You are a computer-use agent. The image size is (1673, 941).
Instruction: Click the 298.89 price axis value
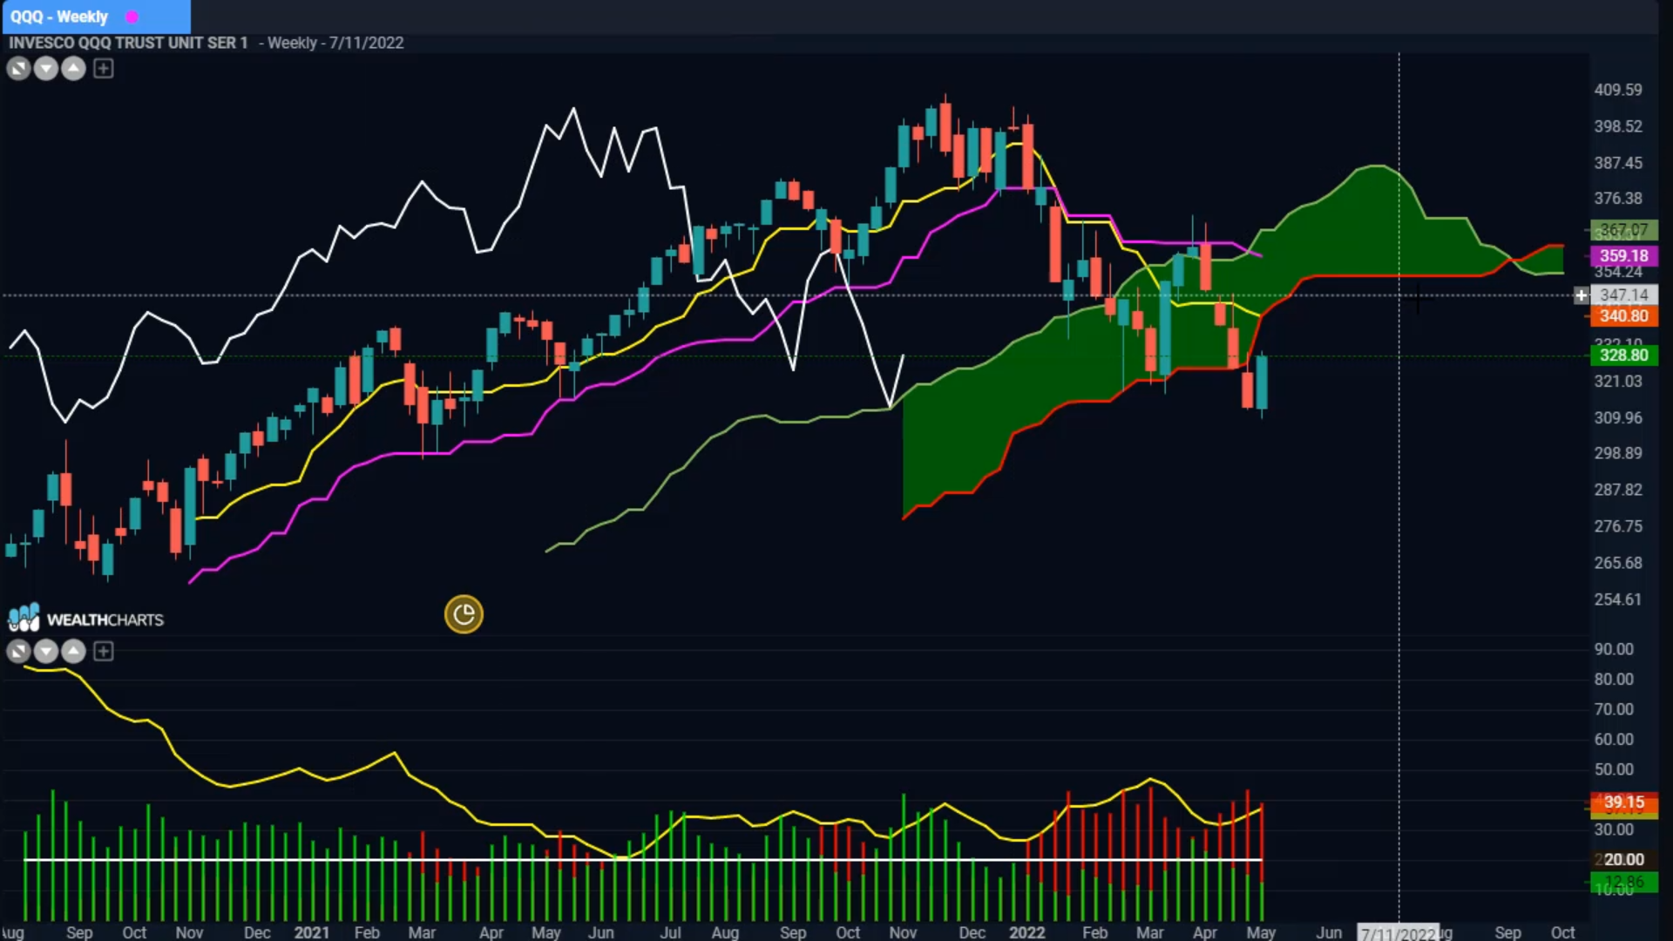pyautogui.click(x=1618, y=453)
